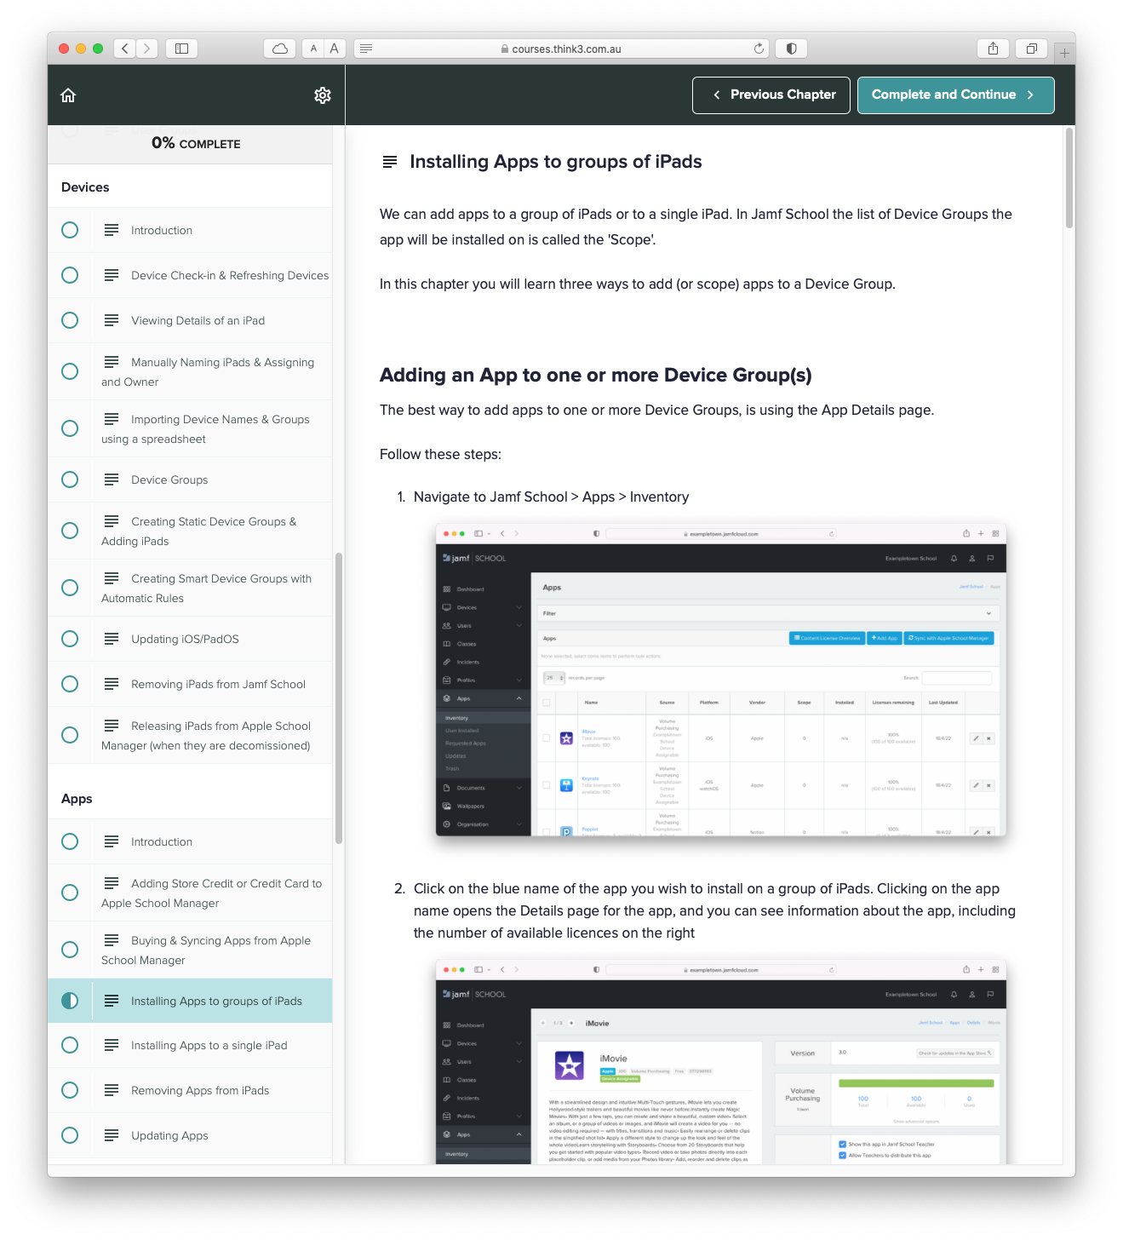Image resolution: width=1123 pixels, height=1240 pixels.
Task: Toggle half-filled circle for Installing Apps to groups
Action: tap(70, 1001)
